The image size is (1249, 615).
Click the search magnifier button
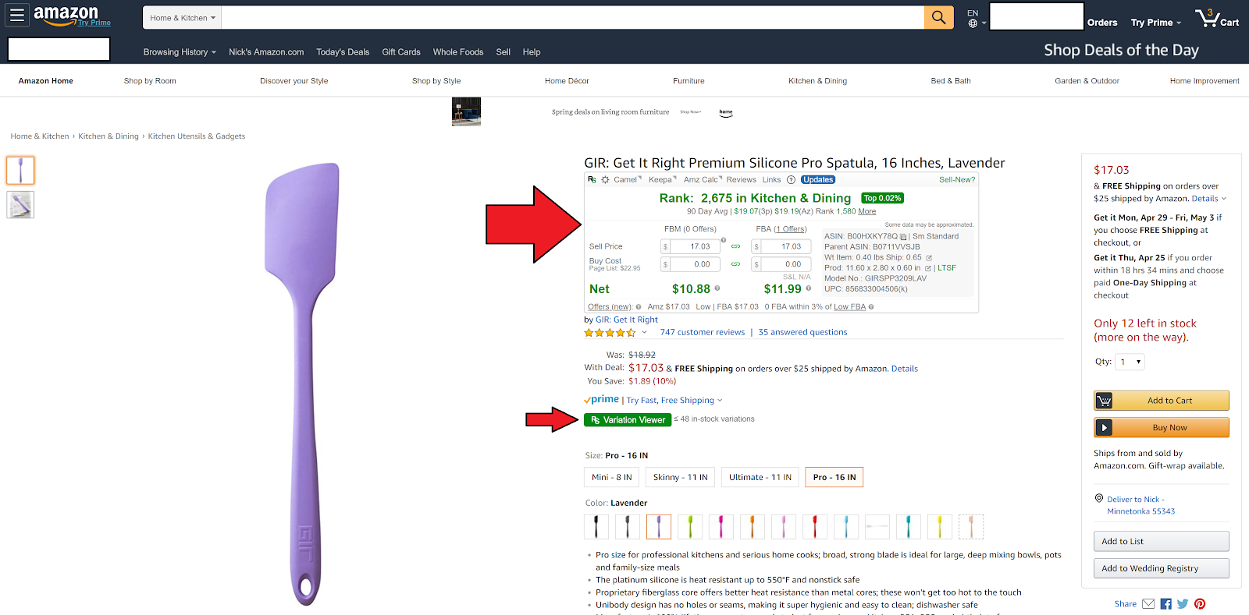pyautogui.click(x=938, y=17)
